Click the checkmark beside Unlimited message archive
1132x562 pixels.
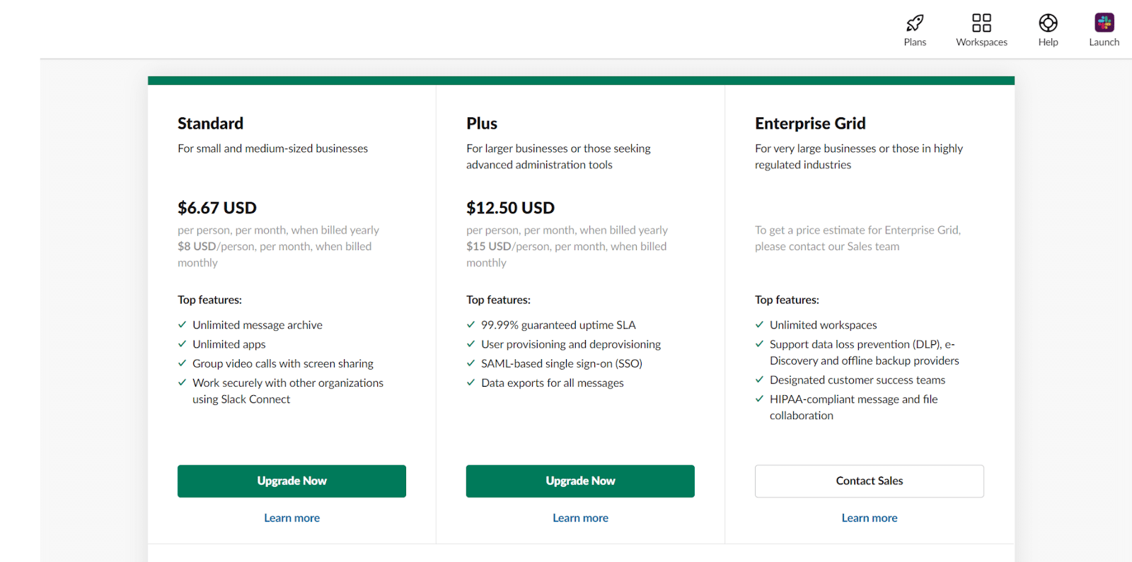pos(181,324)
